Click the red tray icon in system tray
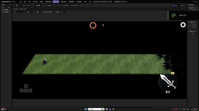 (176, 109)
